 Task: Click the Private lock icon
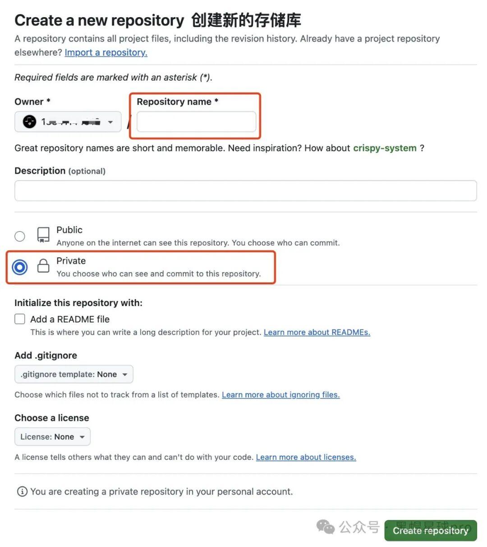tap(43, 266)
